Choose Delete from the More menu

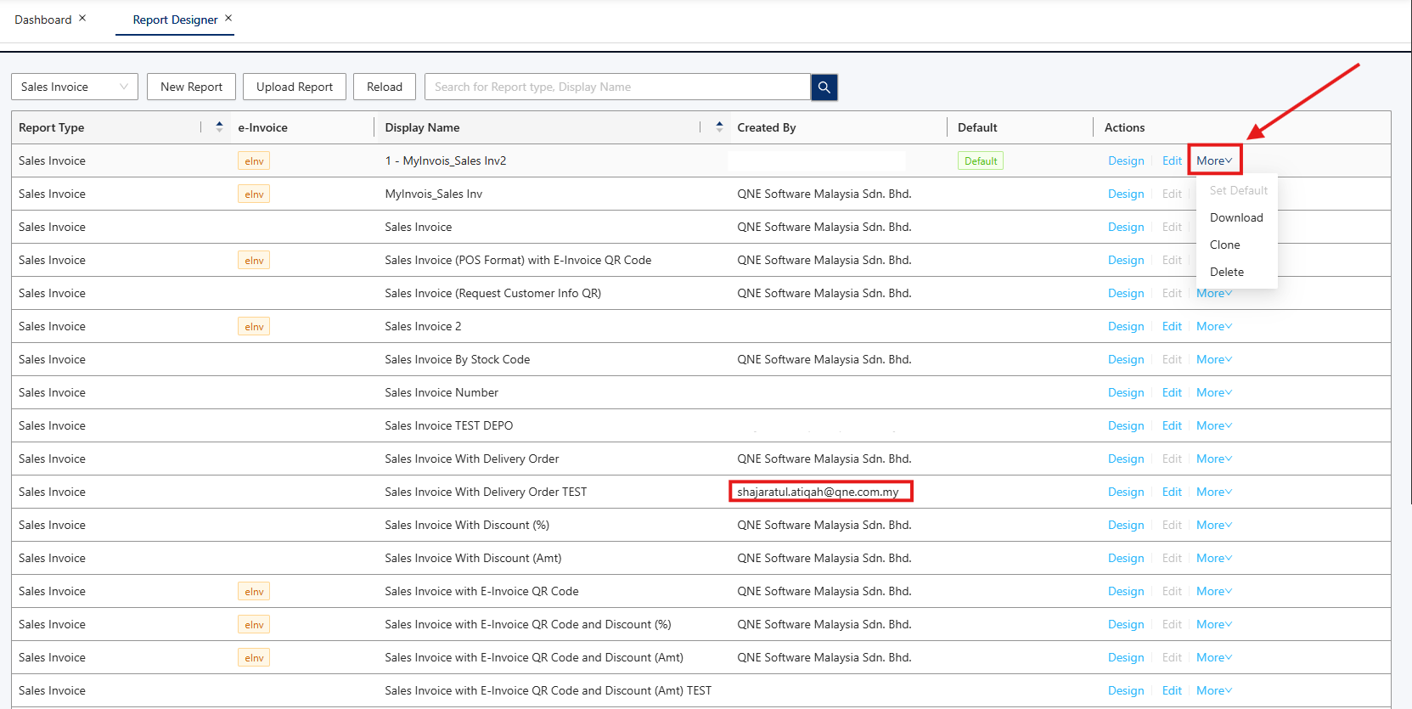pyautogui.click(x=1226, y=273)
